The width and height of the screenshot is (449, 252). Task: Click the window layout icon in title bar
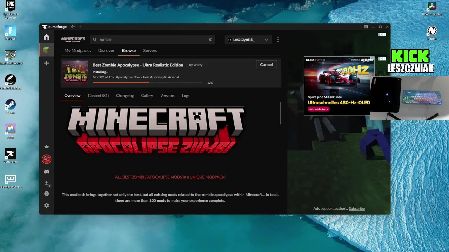pyautogui.click(x=366, y=27)
